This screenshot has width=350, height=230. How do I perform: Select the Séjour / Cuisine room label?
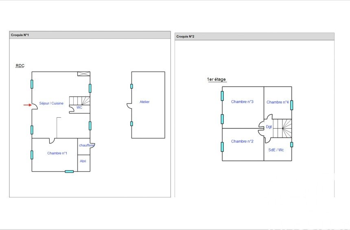point(51,103)
